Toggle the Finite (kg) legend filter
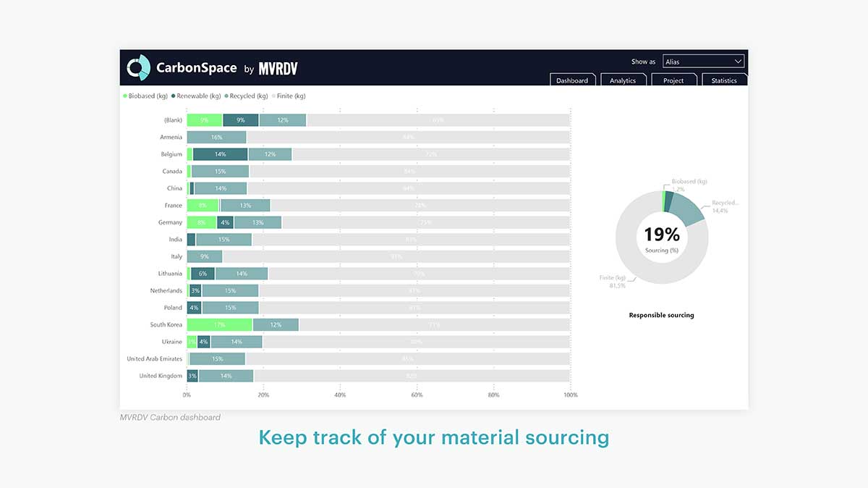868x488 pixels. (x=289, y=96)
